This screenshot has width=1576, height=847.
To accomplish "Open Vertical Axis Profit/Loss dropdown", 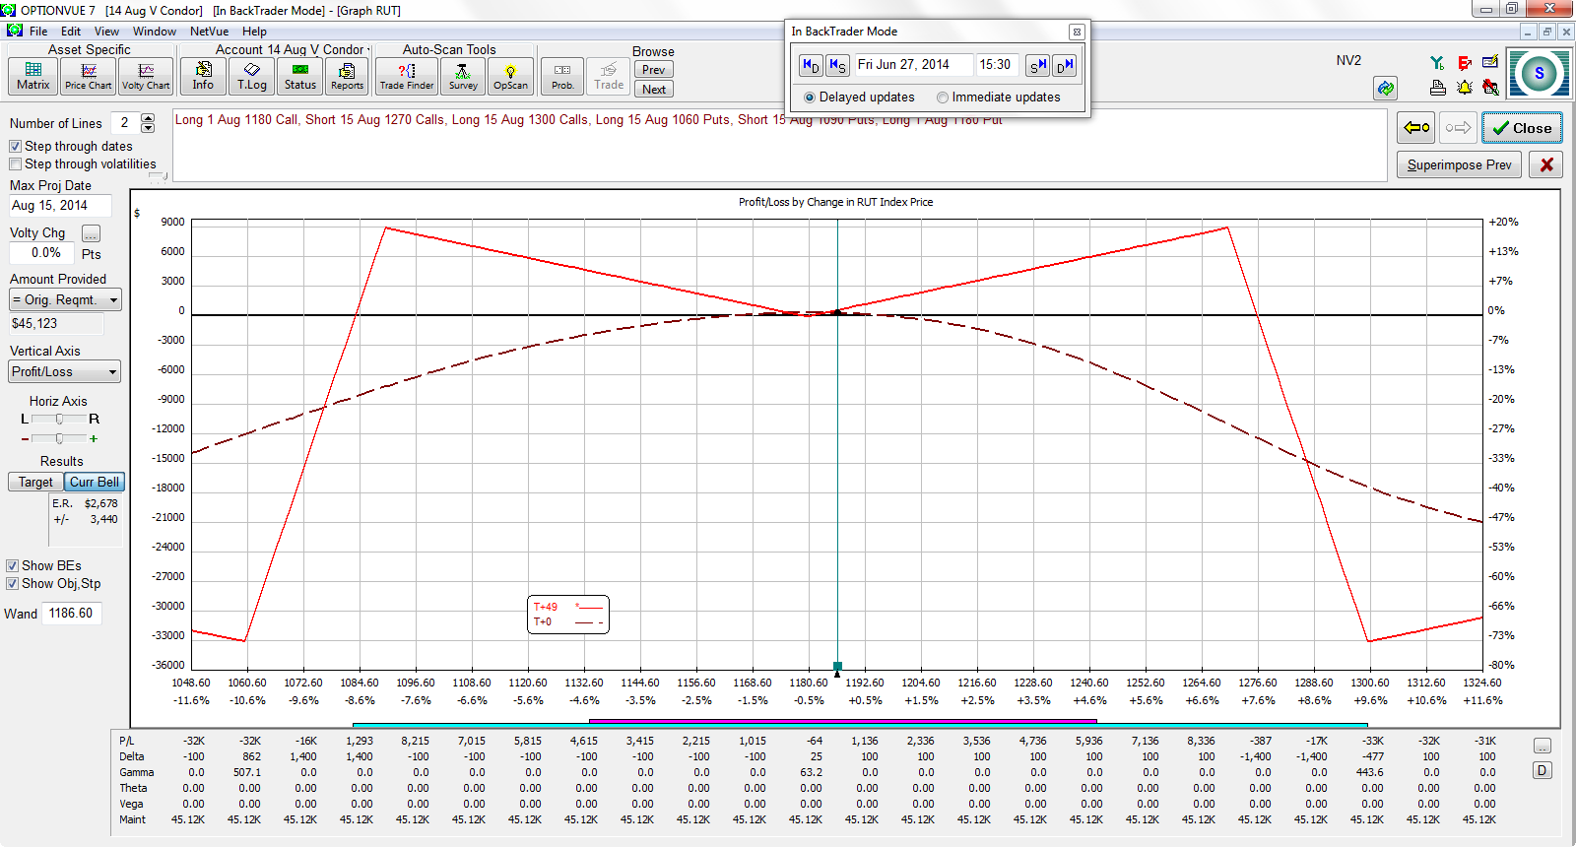I will click(x=65, y=371).
